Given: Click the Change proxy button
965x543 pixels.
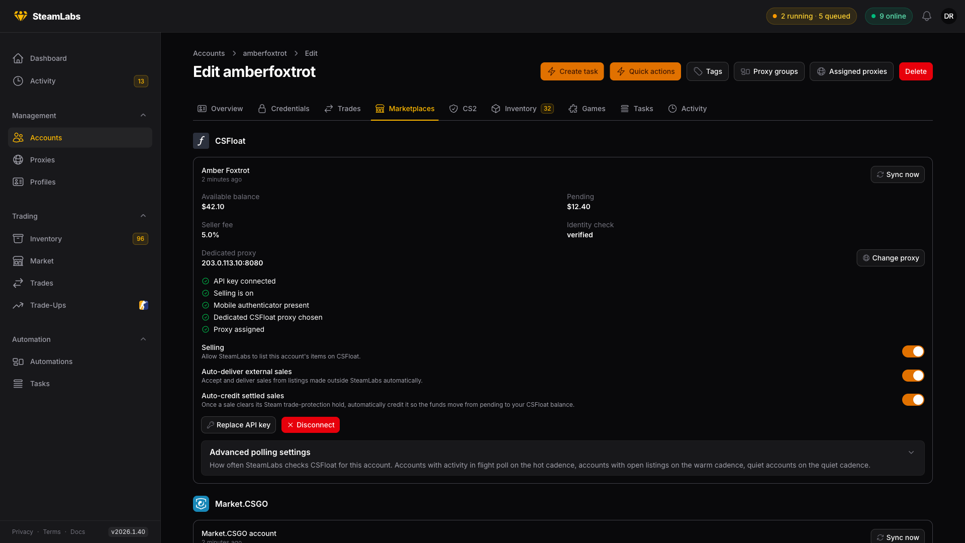Looking at the screenshot, I should 891,258.
